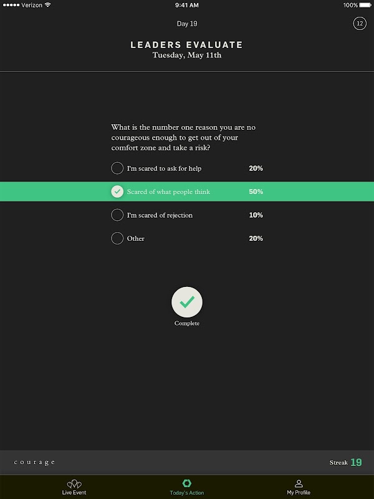Tap the My Profile person icon
Viewport: 374px width, 499px height.
pyautogui.click(x=299, y=484)
